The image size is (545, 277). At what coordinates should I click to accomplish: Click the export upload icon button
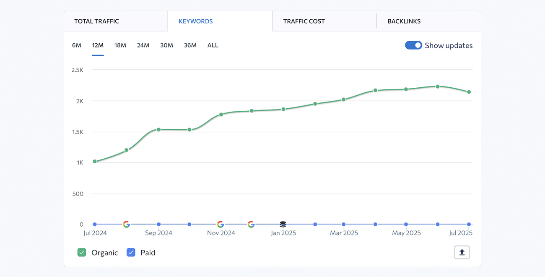(x=462, y=252)
